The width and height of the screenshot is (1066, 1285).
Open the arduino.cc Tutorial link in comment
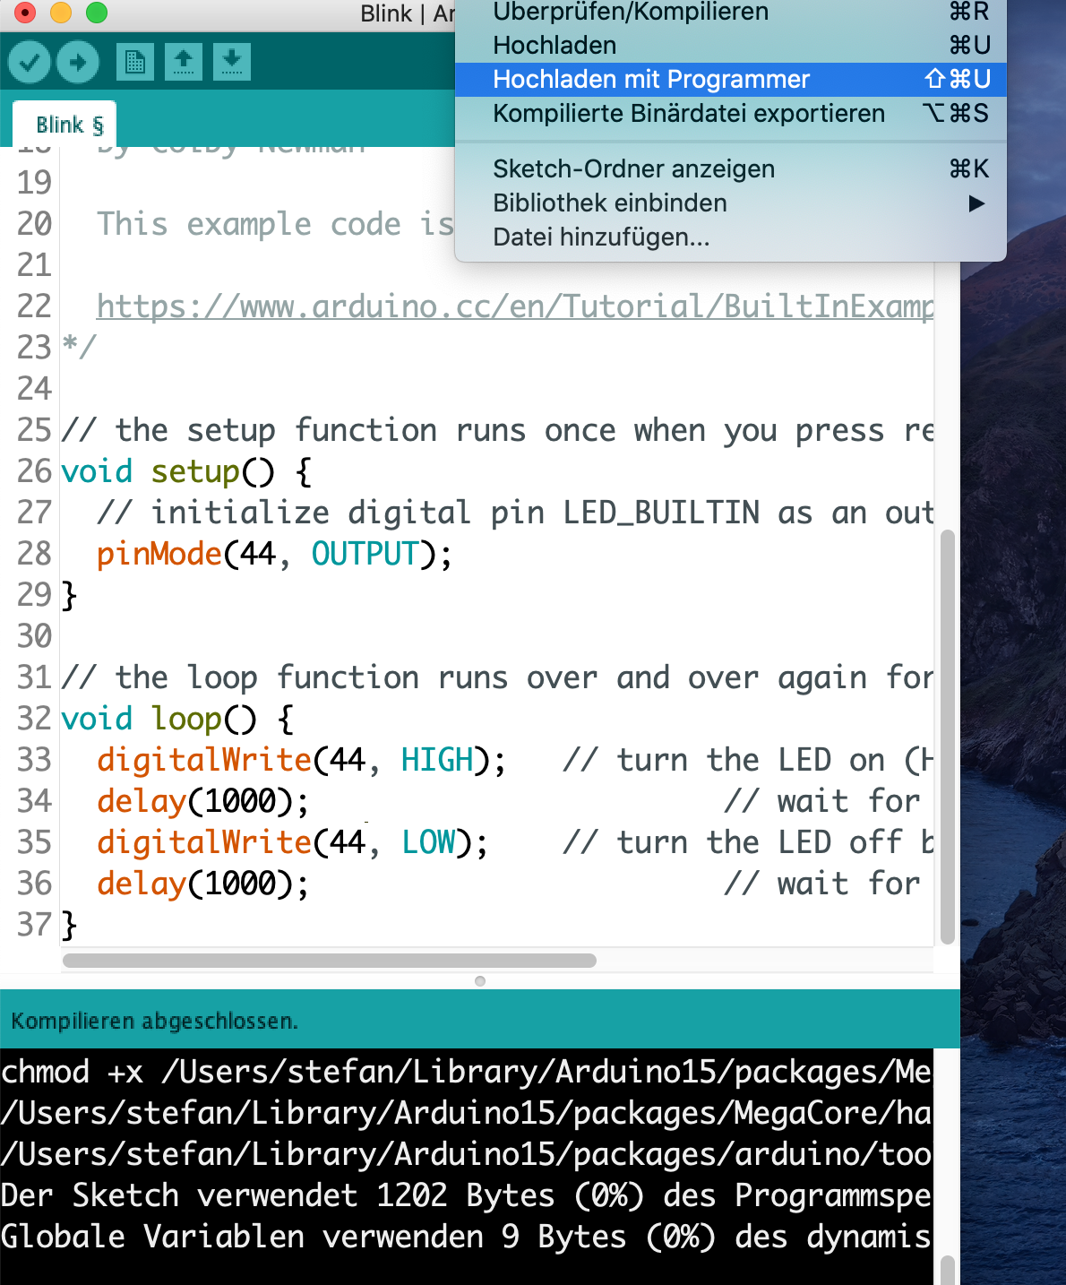point(515,306)
